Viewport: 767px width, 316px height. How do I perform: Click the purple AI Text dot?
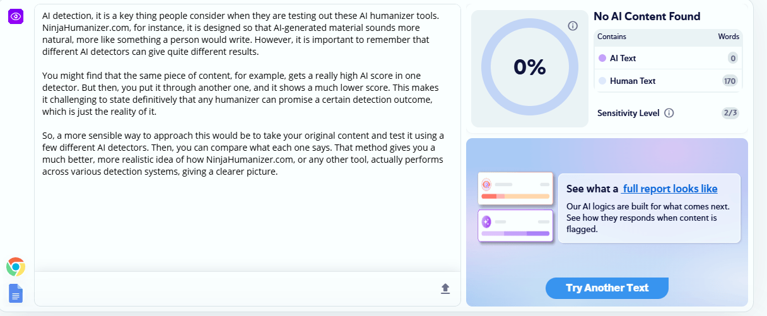602,58
